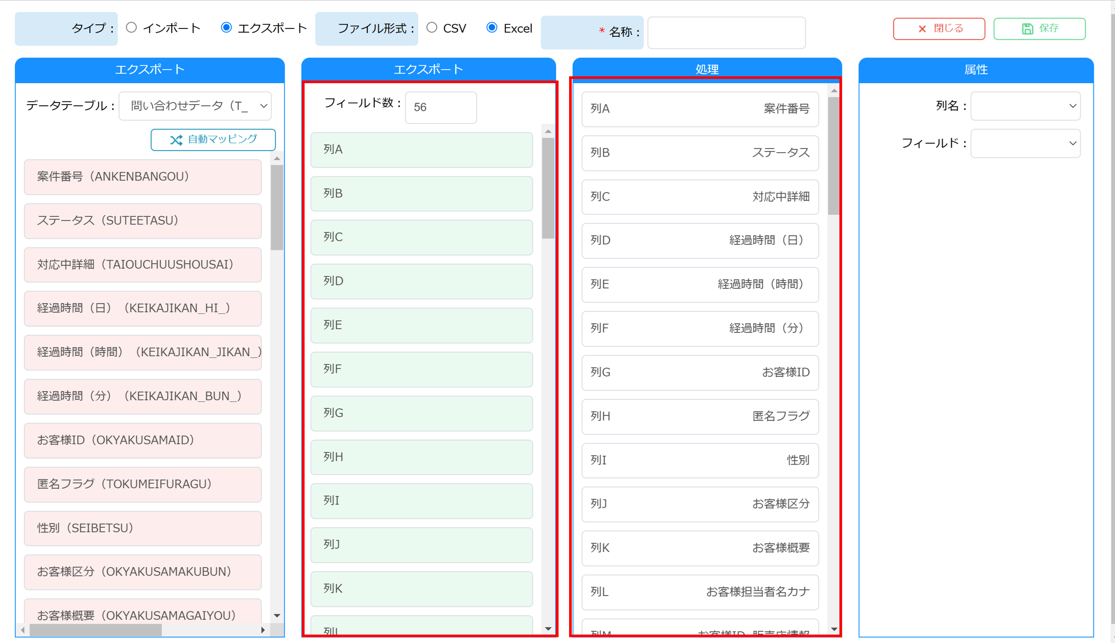Viewport: 1115px width, 643px height.
Task: Select 性別（SEIBETSU）source field
Action: [143, 528]
